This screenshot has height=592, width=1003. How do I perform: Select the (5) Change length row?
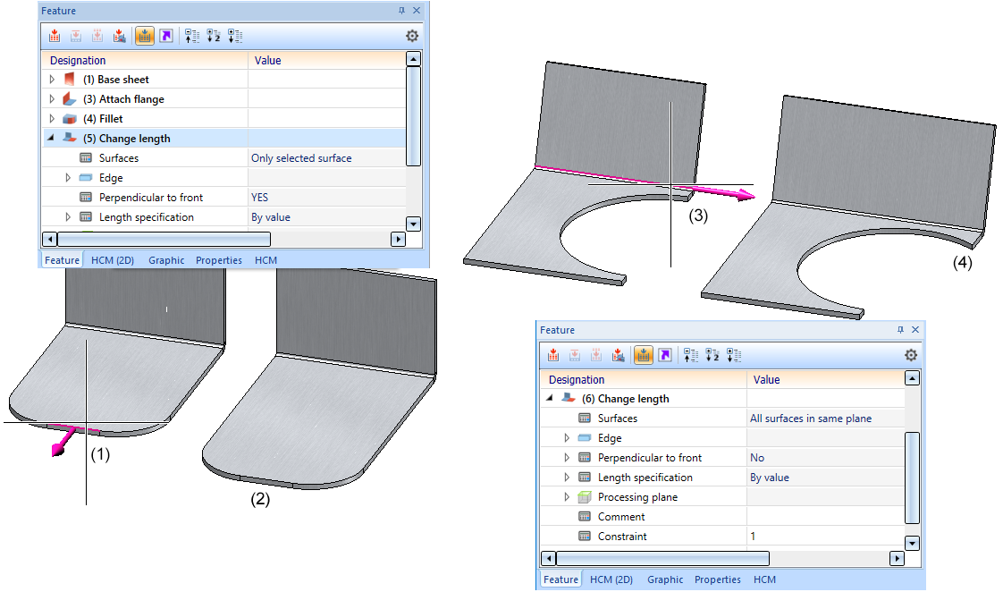tap(223, 139)
